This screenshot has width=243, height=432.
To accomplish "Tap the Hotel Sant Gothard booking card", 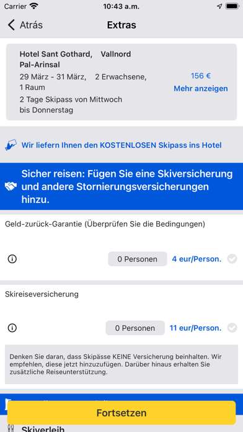I will click(122, 82).
